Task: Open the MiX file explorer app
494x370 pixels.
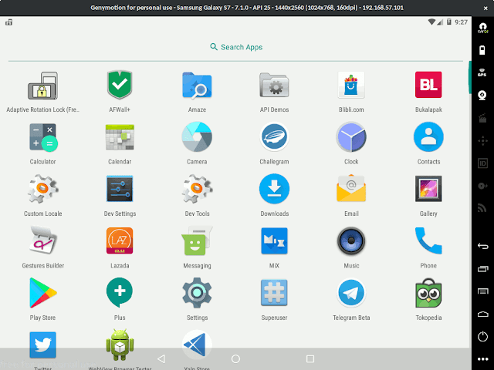Action: click(274, 240)
